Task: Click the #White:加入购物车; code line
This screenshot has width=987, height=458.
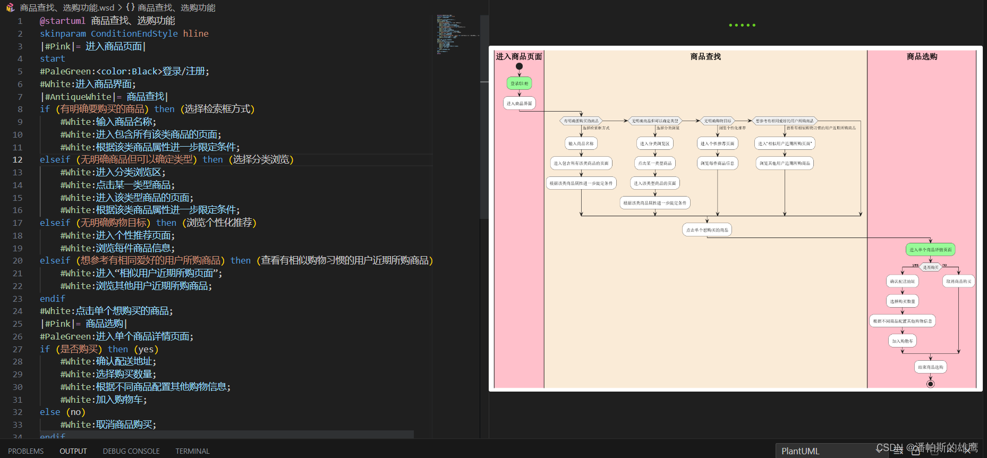Action: (104, 400)
